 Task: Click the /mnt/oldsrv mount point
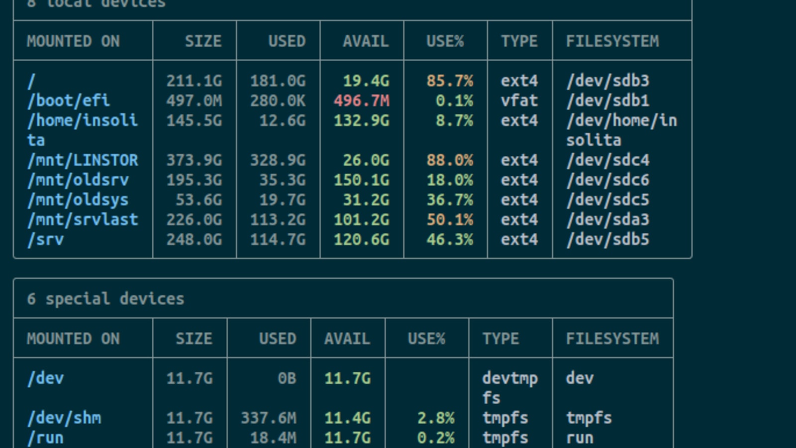click(x=78, y=180)
